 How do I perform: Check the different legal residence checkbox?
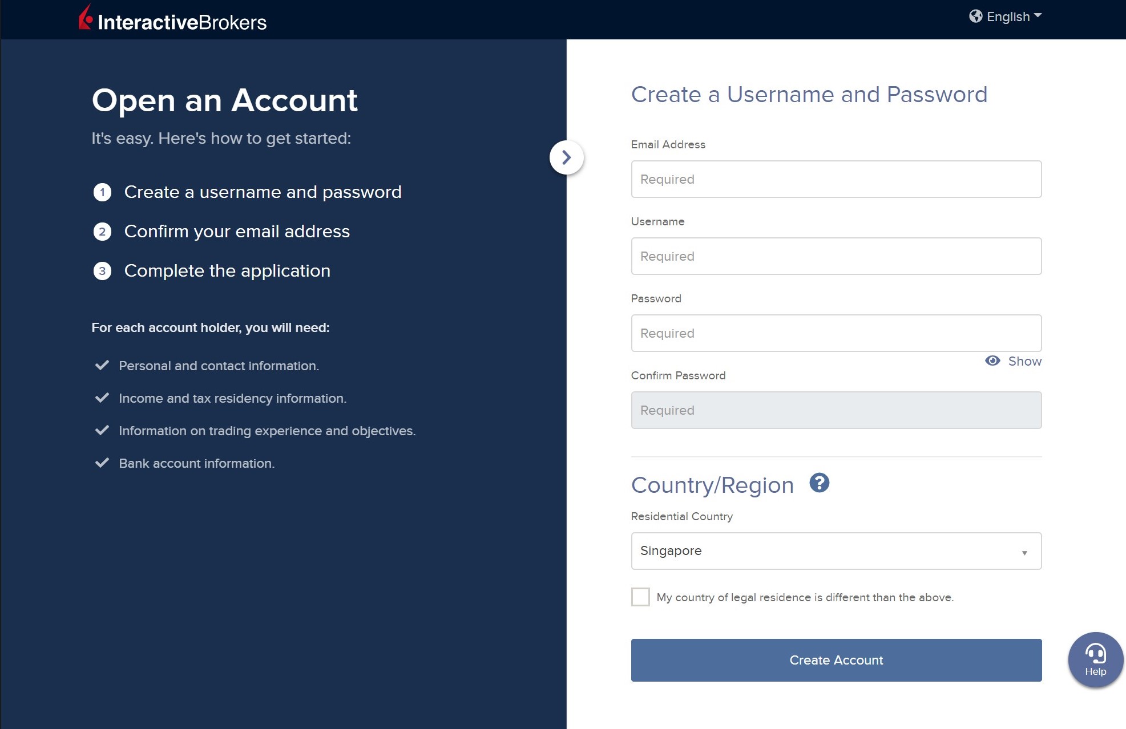[x=640, y=597]
